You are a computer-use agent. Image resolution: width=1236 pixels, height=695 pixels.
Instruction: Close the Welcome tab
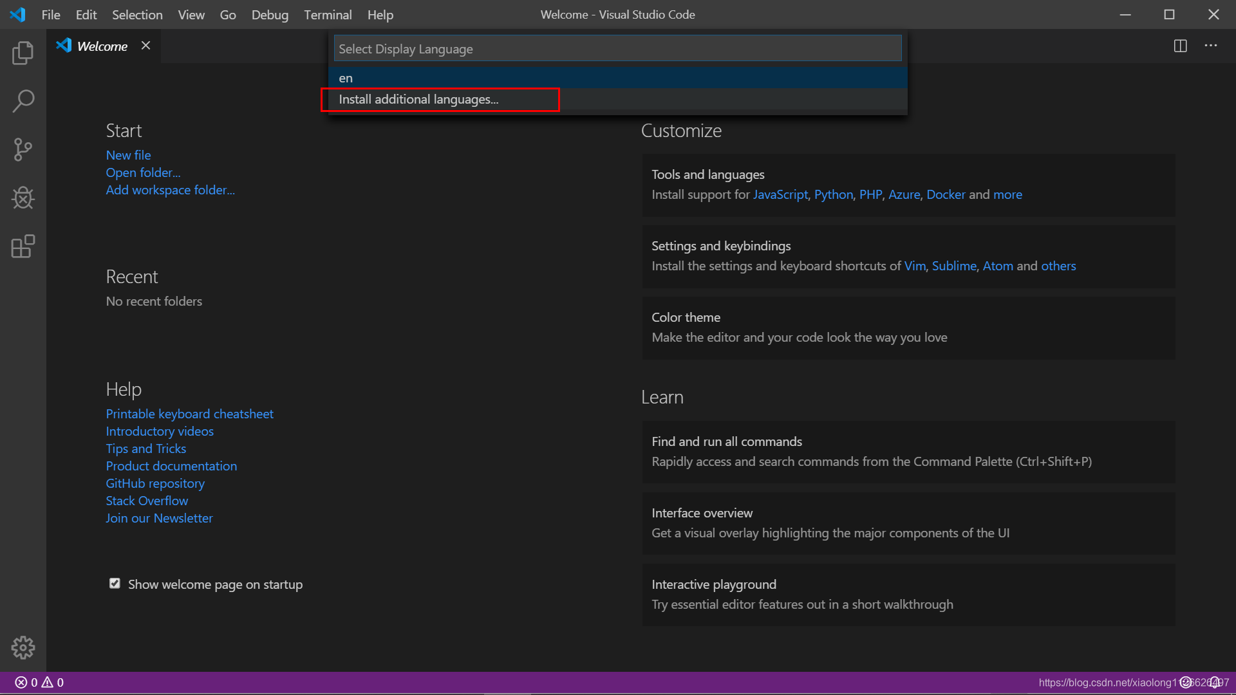145,45
